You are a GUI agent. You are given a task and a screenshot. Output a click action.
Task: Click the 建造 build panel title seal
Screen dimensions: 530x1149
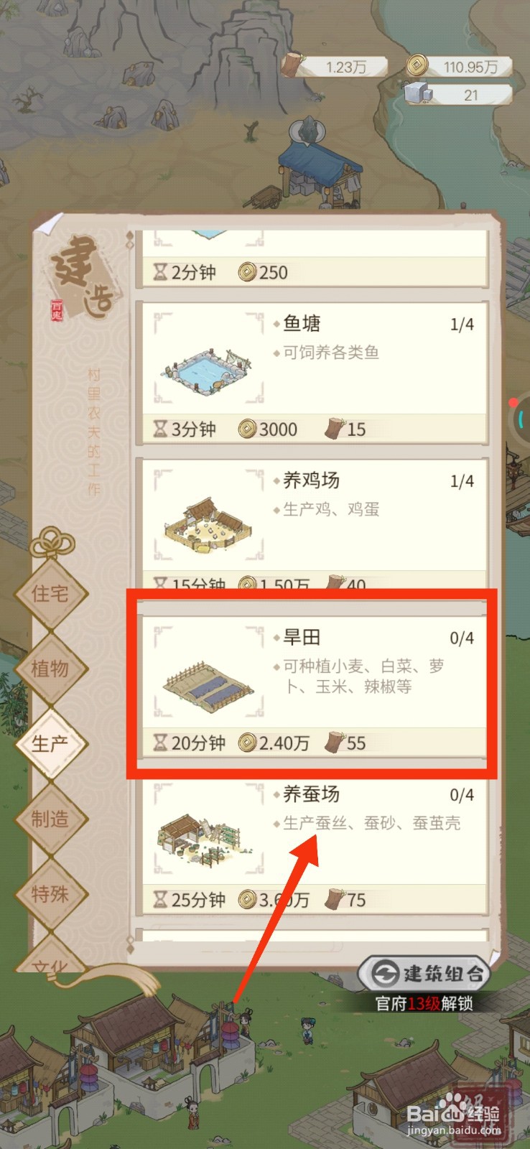83,276
